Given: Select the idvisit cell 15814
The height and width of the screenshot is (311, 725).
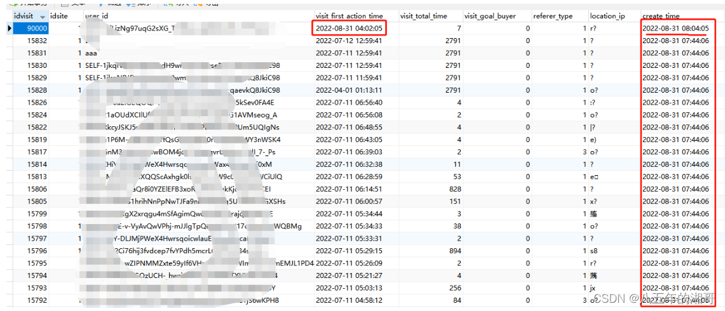Looking at the screenshot, I should pyautogui.click(x=30, y=164).
